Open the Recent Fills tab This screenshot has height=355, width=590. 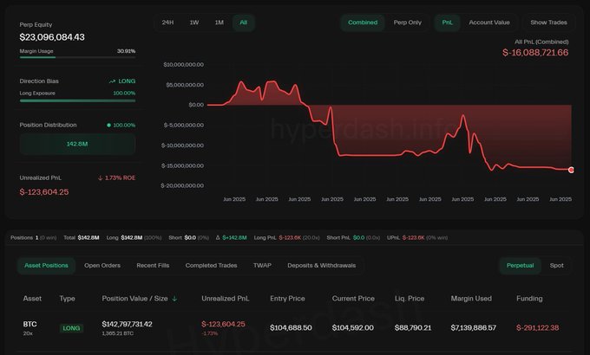153,266
